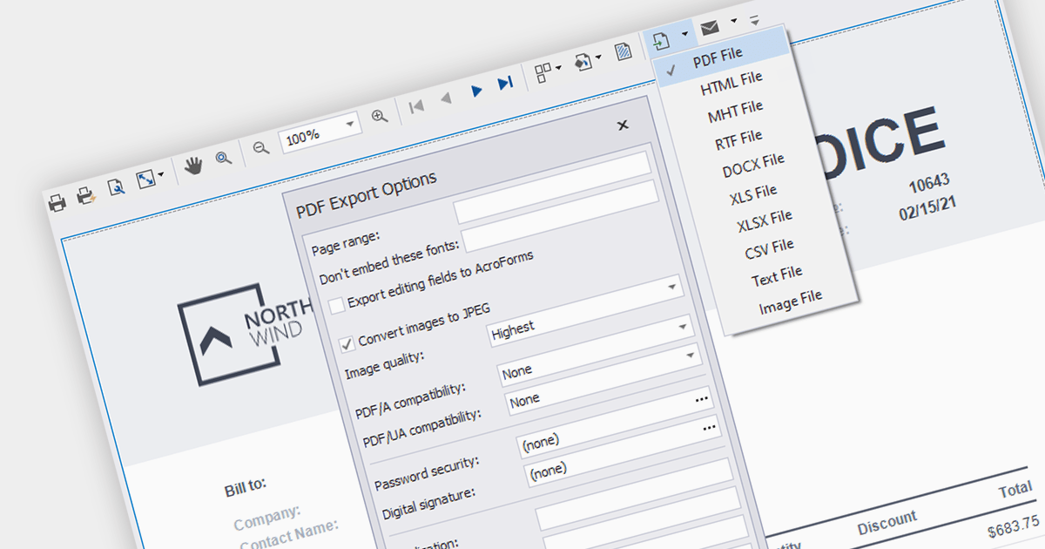
Task: Click the Print icon in toolbar
Action: pos(57,203)
